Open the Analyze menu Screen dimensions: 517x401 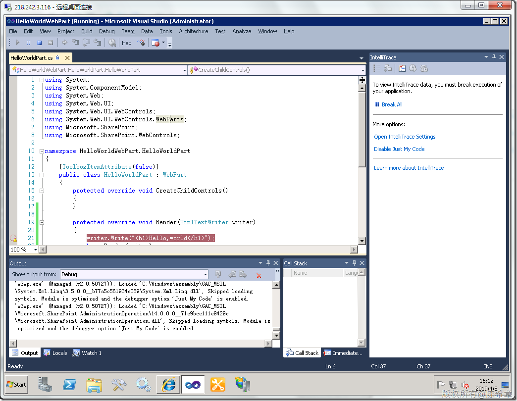point(242,31)
